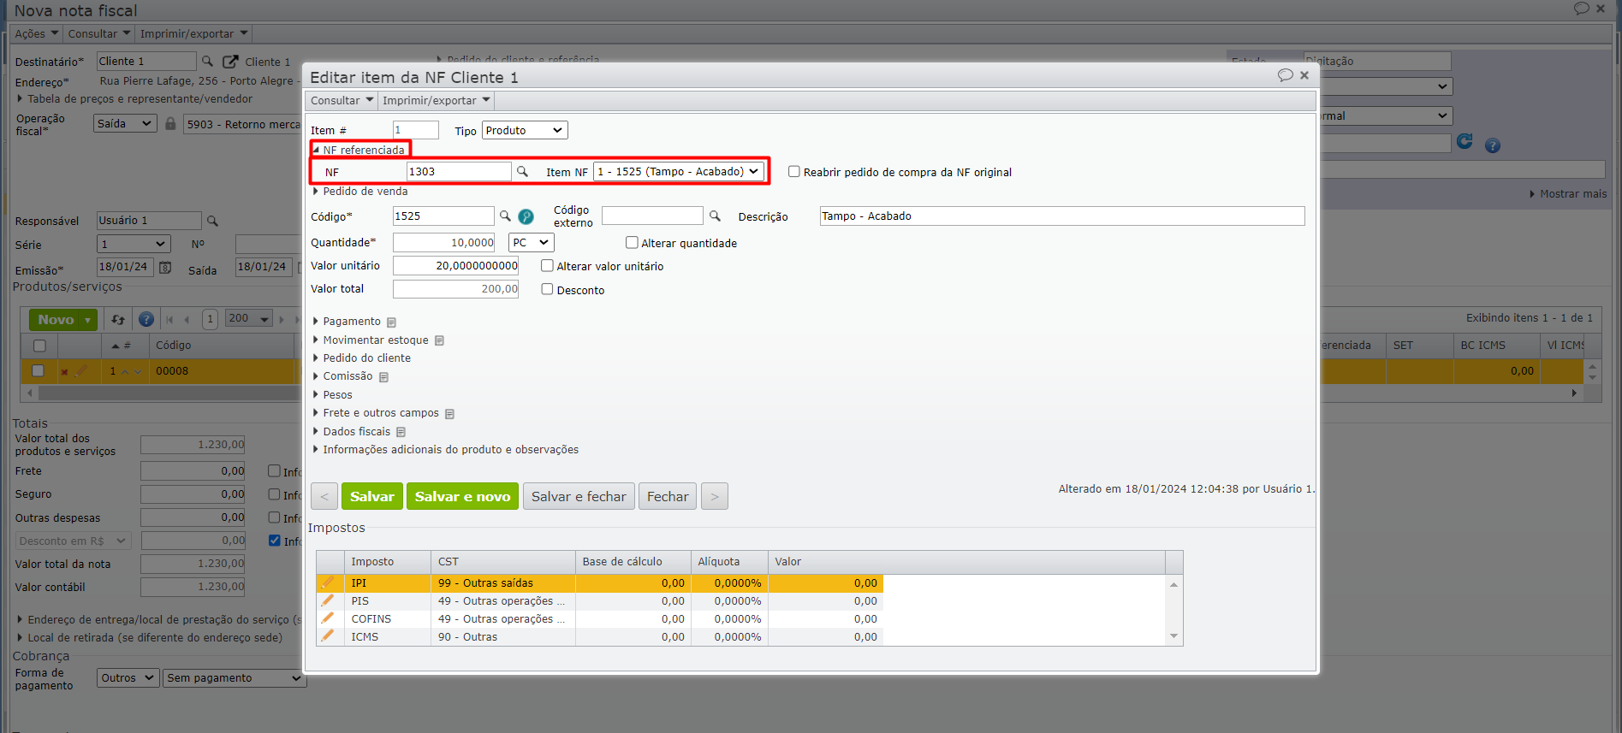This screenshot has height=733, width=1622.
Task: Click the refresh icon in Produtos/serviços toolbar
Action: tap(118, 320)
